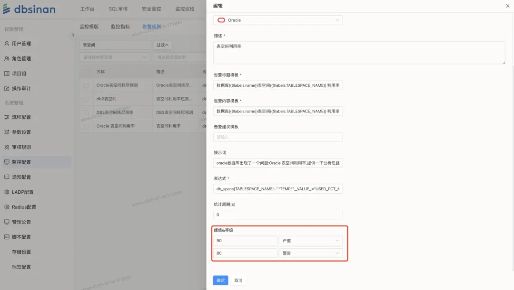514x290 pixels.
Task: Click the LADP配置 gear icon
Action: (x=7, y=192)
